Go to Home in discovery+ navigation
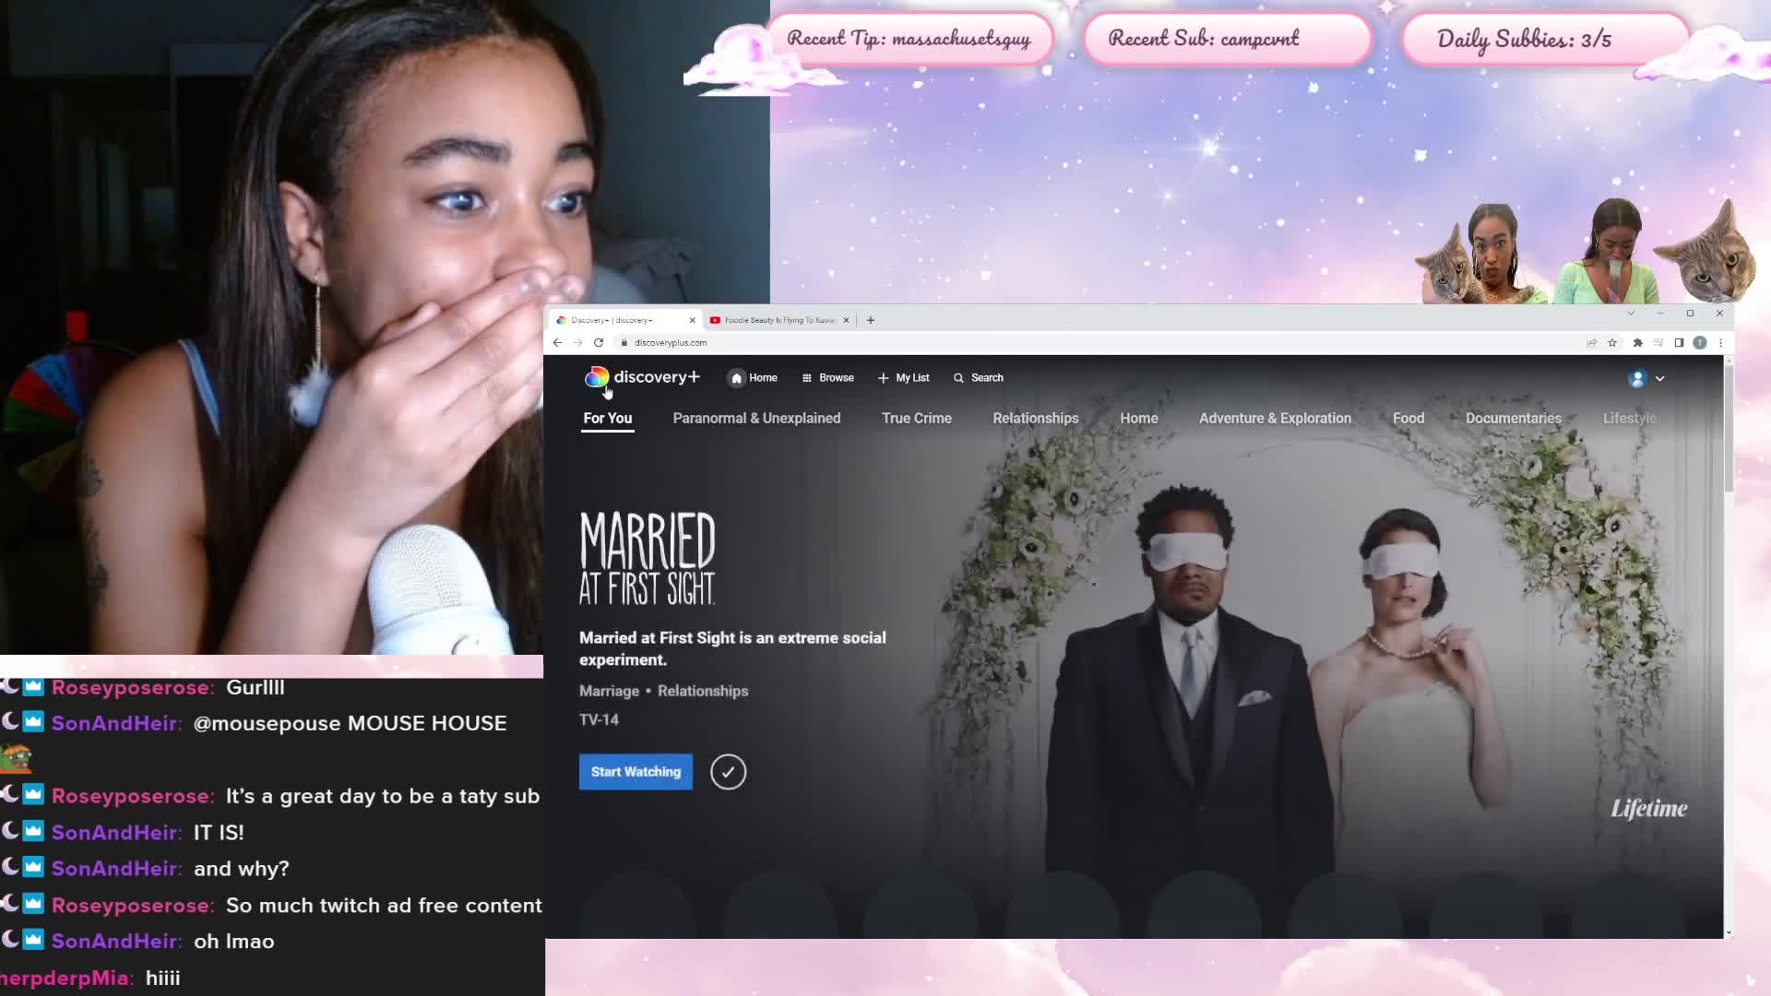This screenshot has width=1771, height=996. click(754, 378)
